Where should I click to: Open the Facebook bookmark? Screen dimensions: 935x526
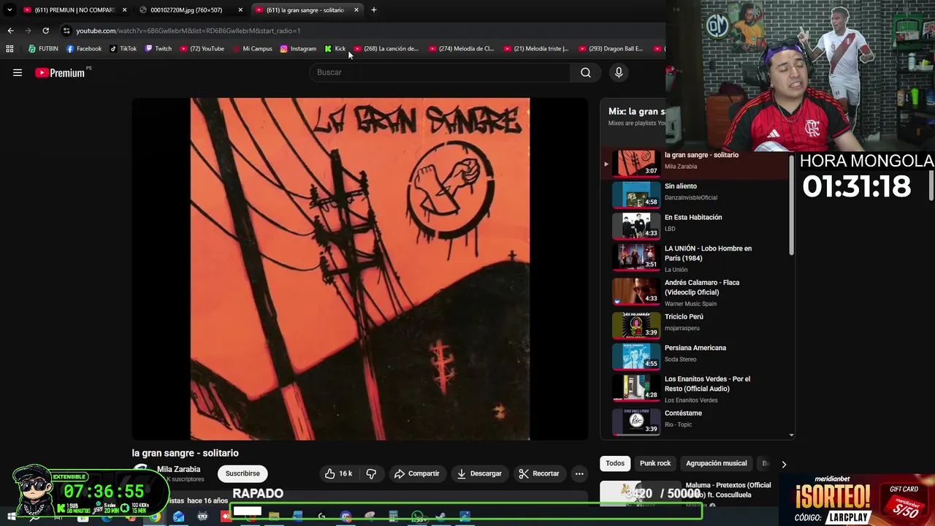[84, 49]
